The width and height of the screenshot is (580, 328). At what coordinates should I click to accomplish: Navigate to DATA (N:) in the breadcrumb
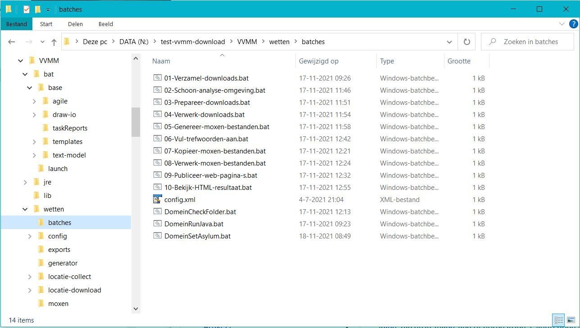pyautogui.click(x=134, y=42)
